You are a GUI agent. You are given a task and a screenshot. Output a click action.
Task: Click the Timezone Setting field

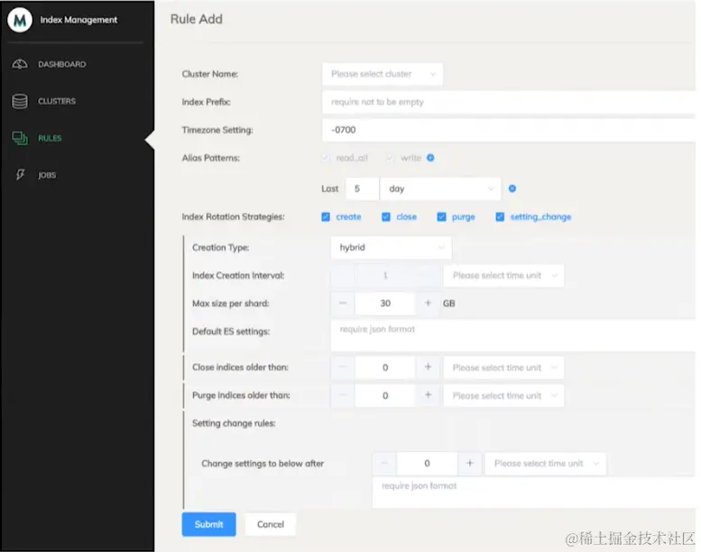click(x=509, y=130)
